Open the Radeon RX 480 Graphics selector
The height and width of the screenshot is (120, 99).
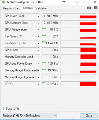coord(29,115)
